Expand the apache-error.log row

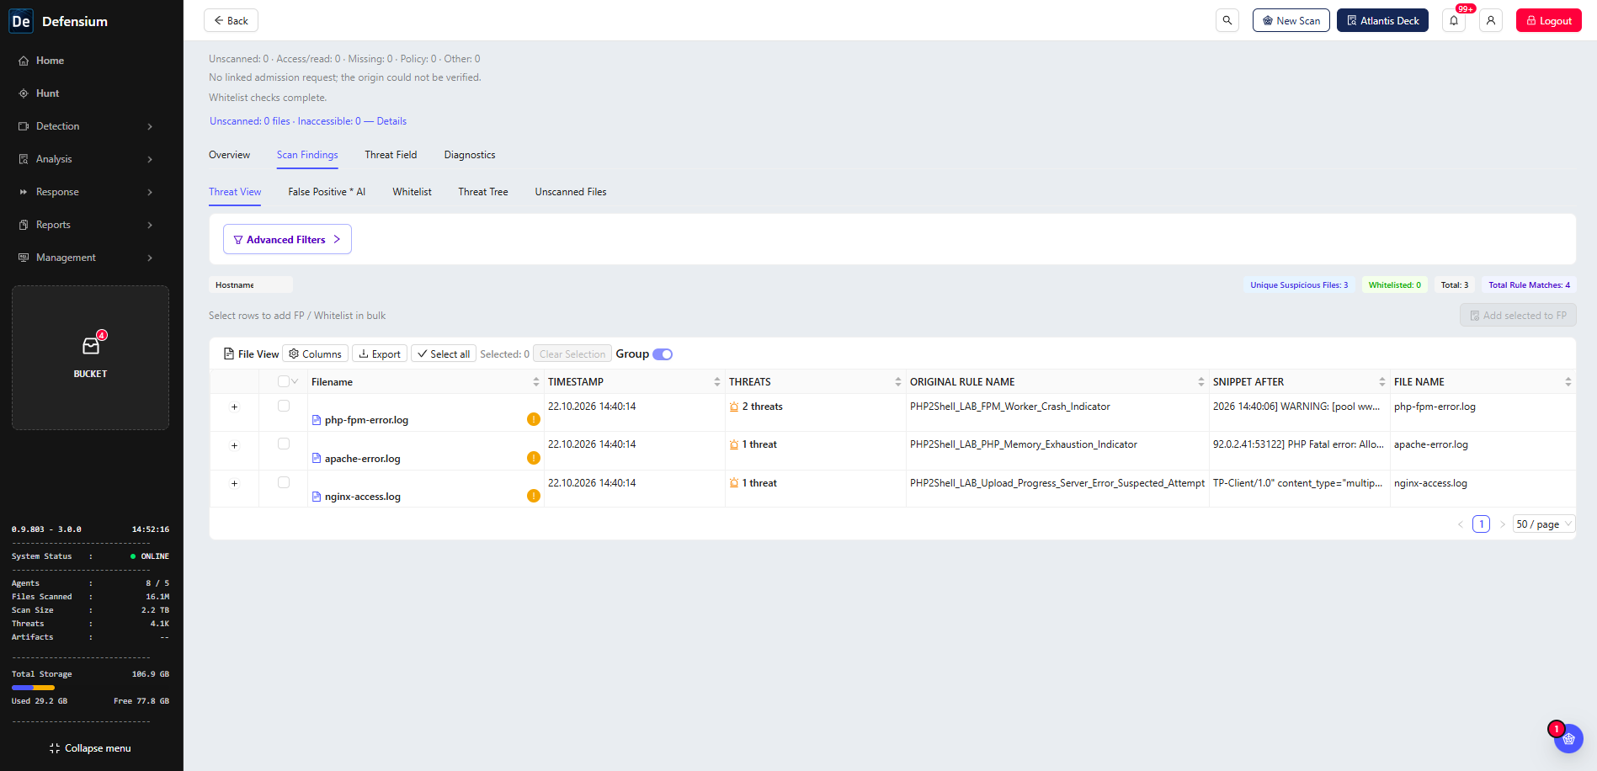(234, 446)
